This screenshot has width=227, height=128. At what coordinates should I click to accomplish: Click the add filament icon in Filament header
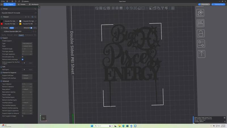(x=26, y=17)
